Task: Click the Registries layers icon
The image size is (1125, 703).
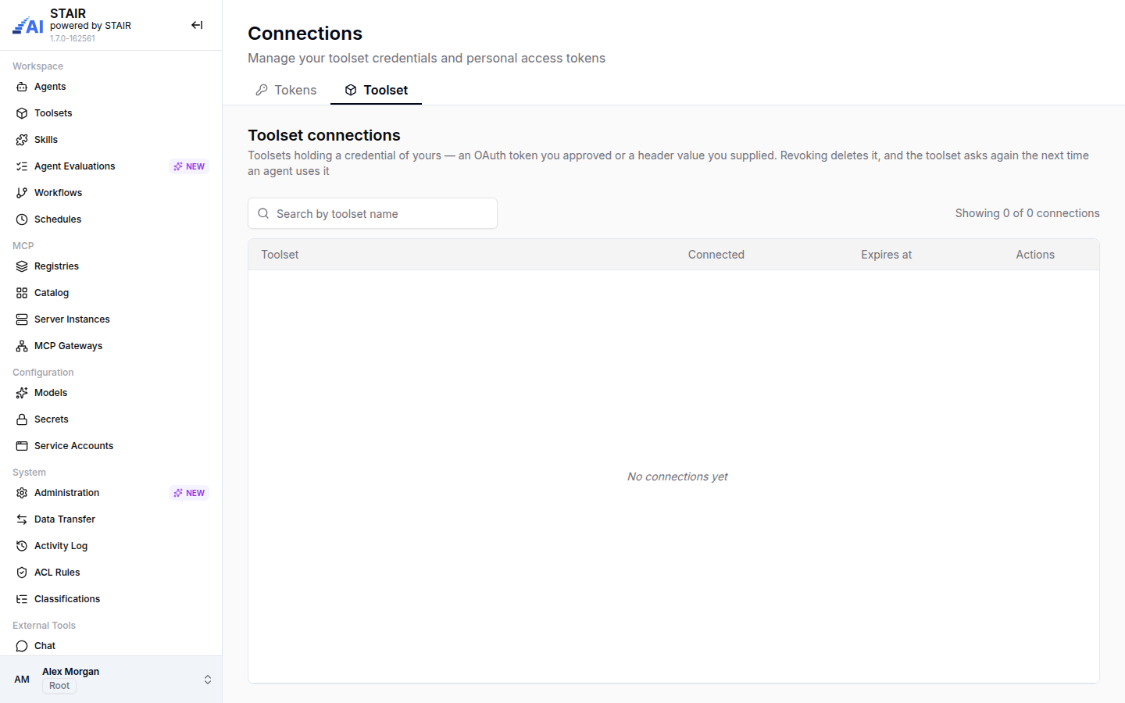Action: (22, 266)
